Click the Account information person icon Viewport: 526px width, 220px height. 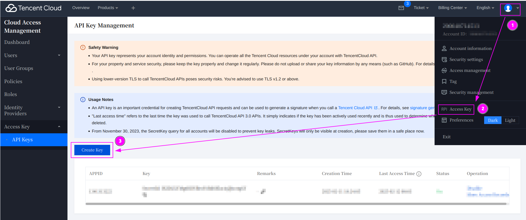[444, 49]
